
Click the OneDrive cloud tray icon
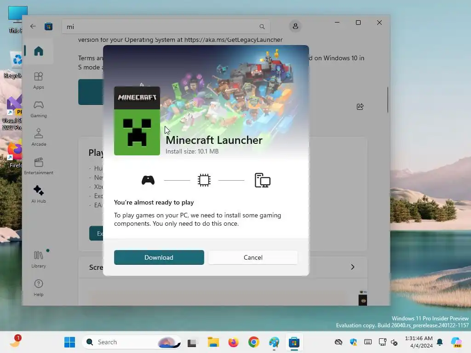[x=339, y=342]
